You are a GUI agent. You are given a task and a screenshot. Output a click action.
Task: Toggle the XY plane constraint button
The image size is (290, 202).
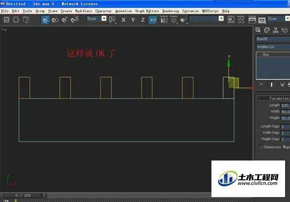(153, 20)
